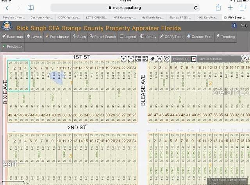Screen dimensions: 250x185
Task: Click the highlighted parcel lots 1-4
Action: 18,76
